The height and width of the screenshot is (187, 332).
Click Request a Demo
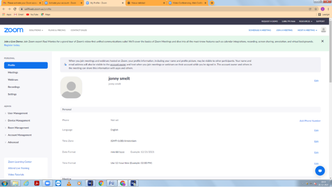coord(269,22)
